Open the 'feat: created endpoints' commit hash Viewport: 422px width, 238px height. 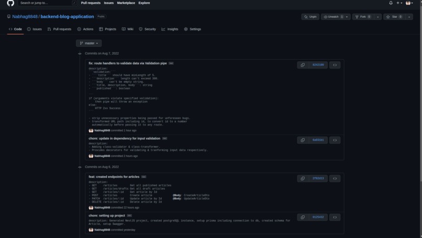point(318,178)
